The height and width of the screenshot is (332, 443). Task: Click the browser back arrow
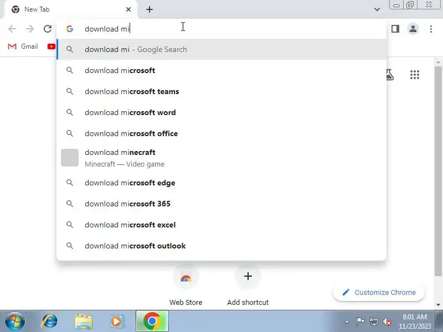[12, 29]
